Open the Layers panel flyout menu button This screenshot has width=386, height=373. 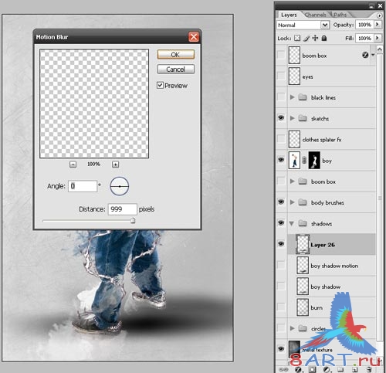380,15
